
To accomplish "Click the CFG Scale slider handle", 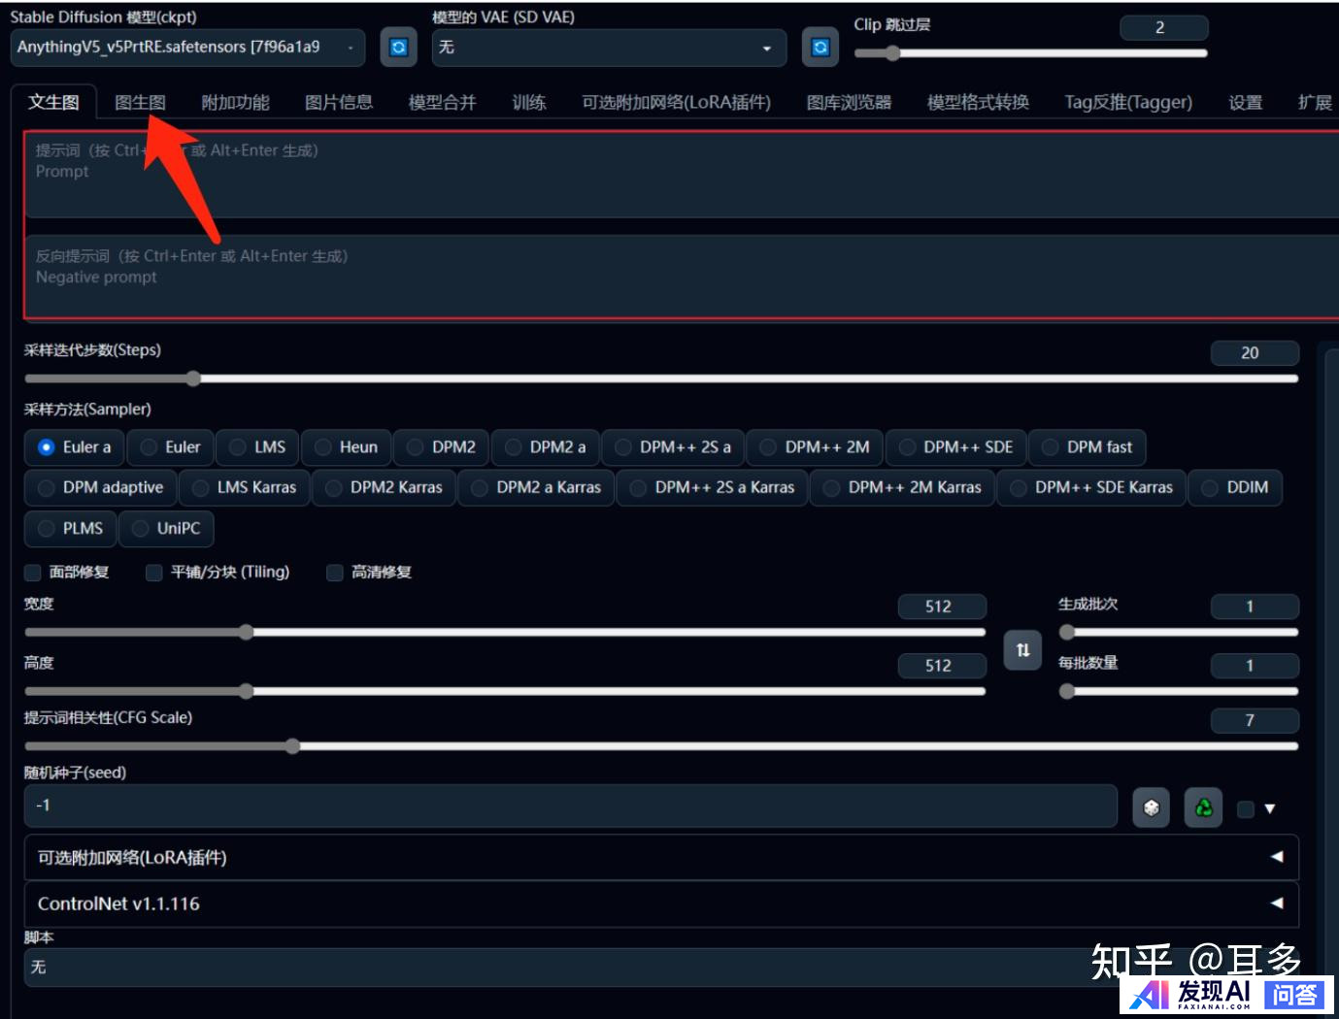I will pyautogui.click(x=292, y=746).
